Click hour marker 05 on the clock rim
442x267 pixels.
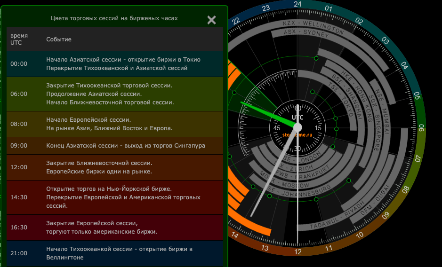[417, 96]
